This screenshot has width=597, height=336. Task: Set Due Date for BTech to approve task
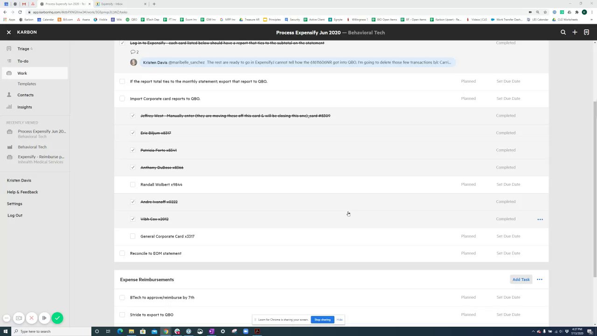(508, 297)
